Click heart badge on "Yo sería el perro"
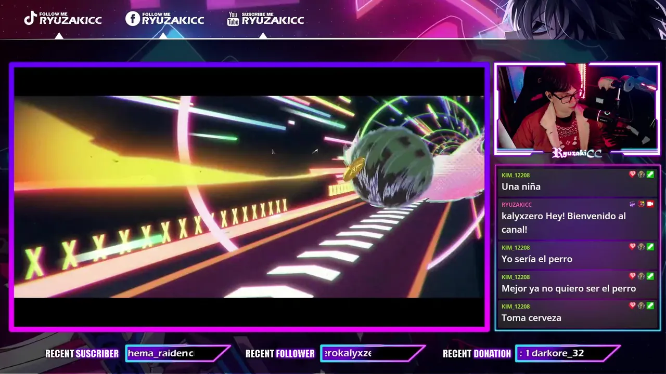Screen dimensions: 666x374 [x=632, y=247]
